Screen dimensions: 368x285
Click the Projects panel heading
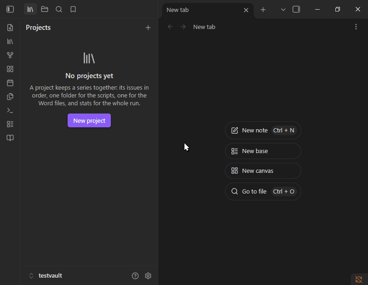coord(38,28)
